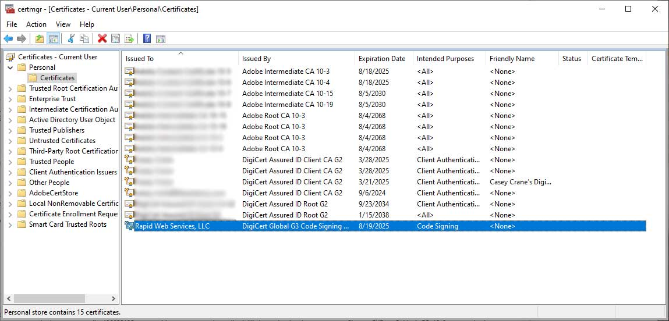Viewport: 669px width, 321px height.
Task: Click the tree pane scrollbar right arrow
Action: pyautogui.click(x=114, y=298)
